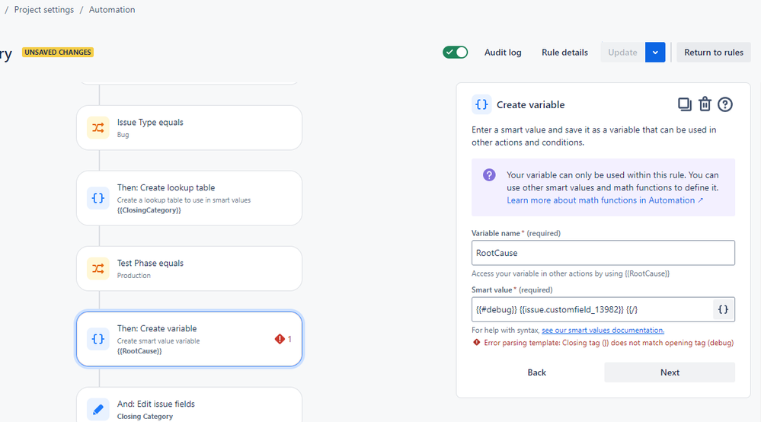
Task: Click the Test Phase equals condition icon
Action: [x=98, y=269]
